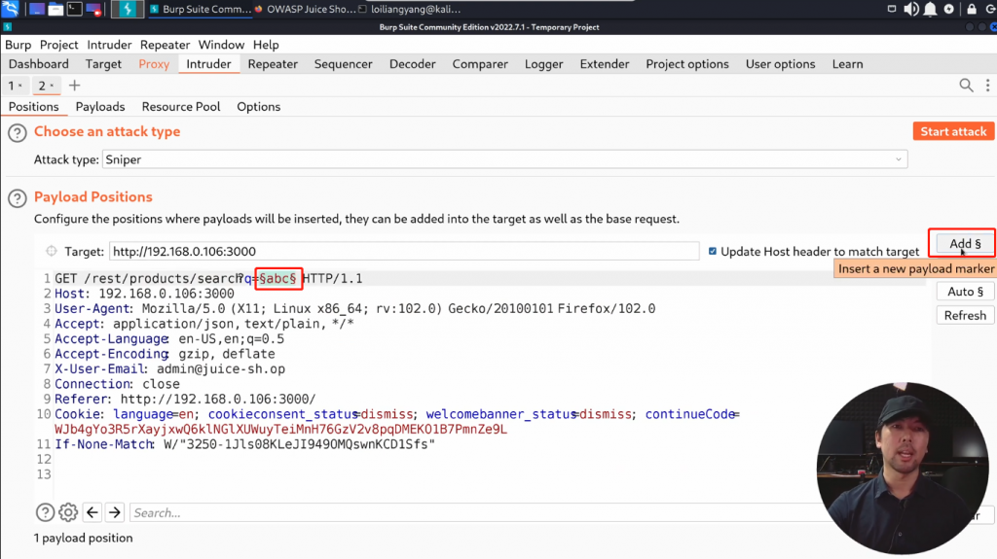The height and width of the screenshot is (559, 997).
Task: Toggle Update Host header to match target
Action: coord(714,252)
